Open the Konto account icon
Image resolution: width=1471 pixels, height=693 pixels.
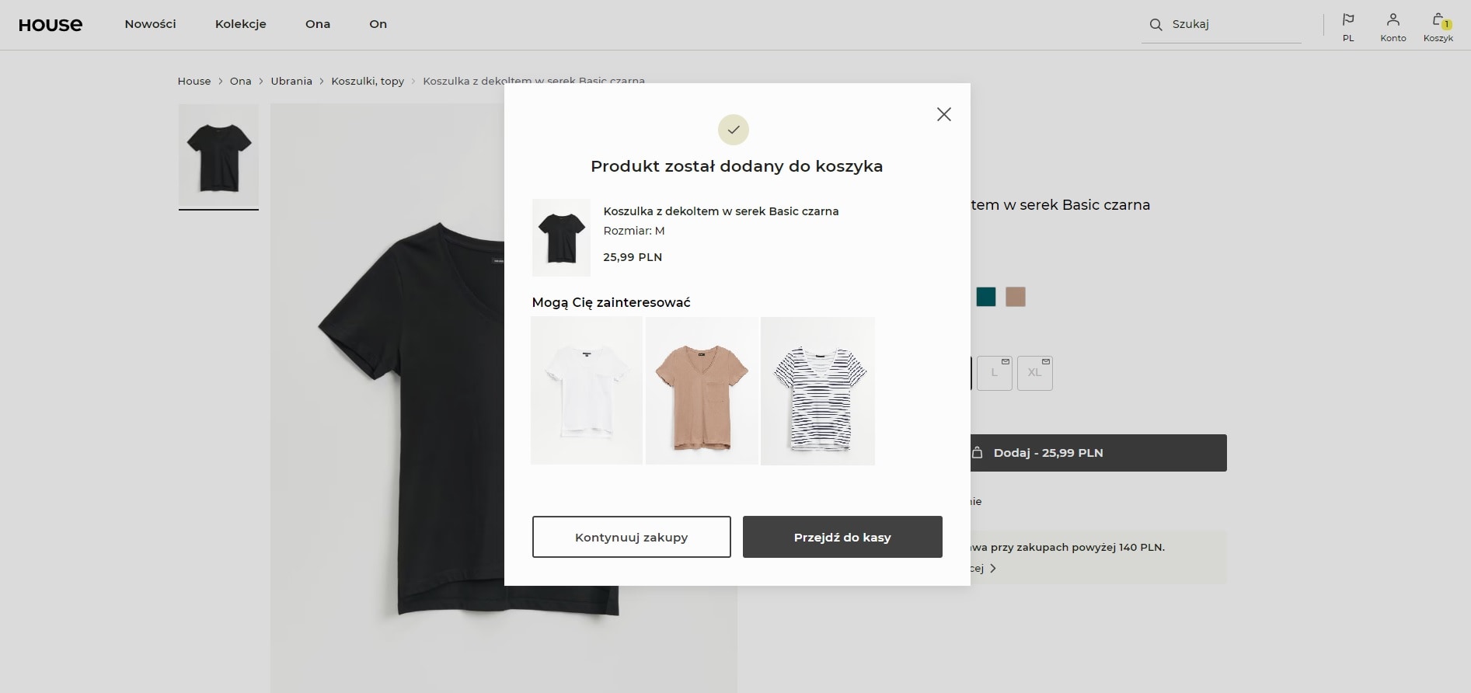click(x=1393, y=20)
